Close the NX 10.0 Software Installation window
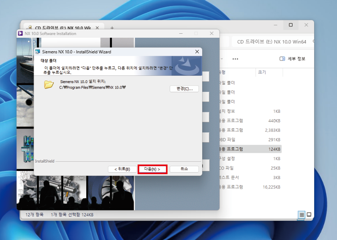Image resolution: width=337 pixels, height=240 pixels. [212, 33]
